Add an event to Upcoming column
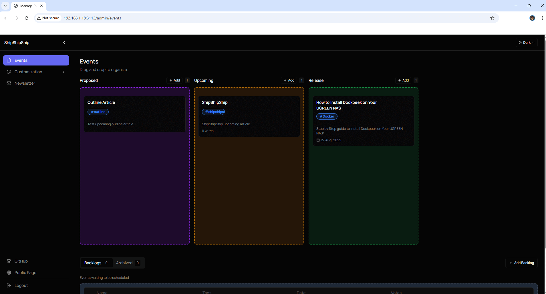Screen dimensions: 546x294 [289, 80]
